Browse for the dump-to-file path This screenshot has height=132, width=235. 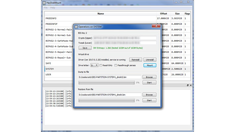[x=149, y=77]
